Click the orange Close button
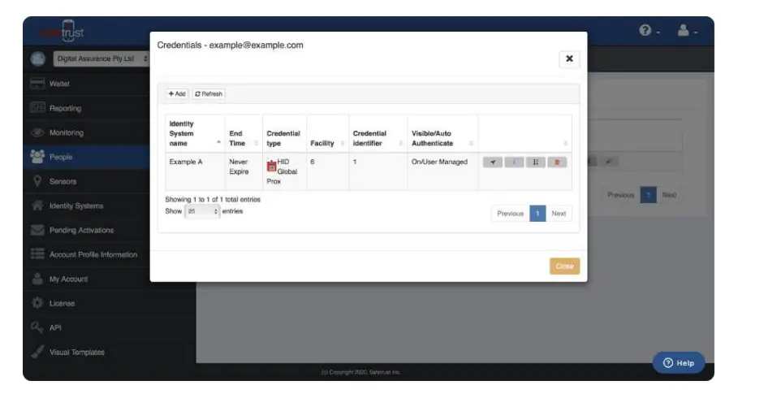 (x=564, y=266)
